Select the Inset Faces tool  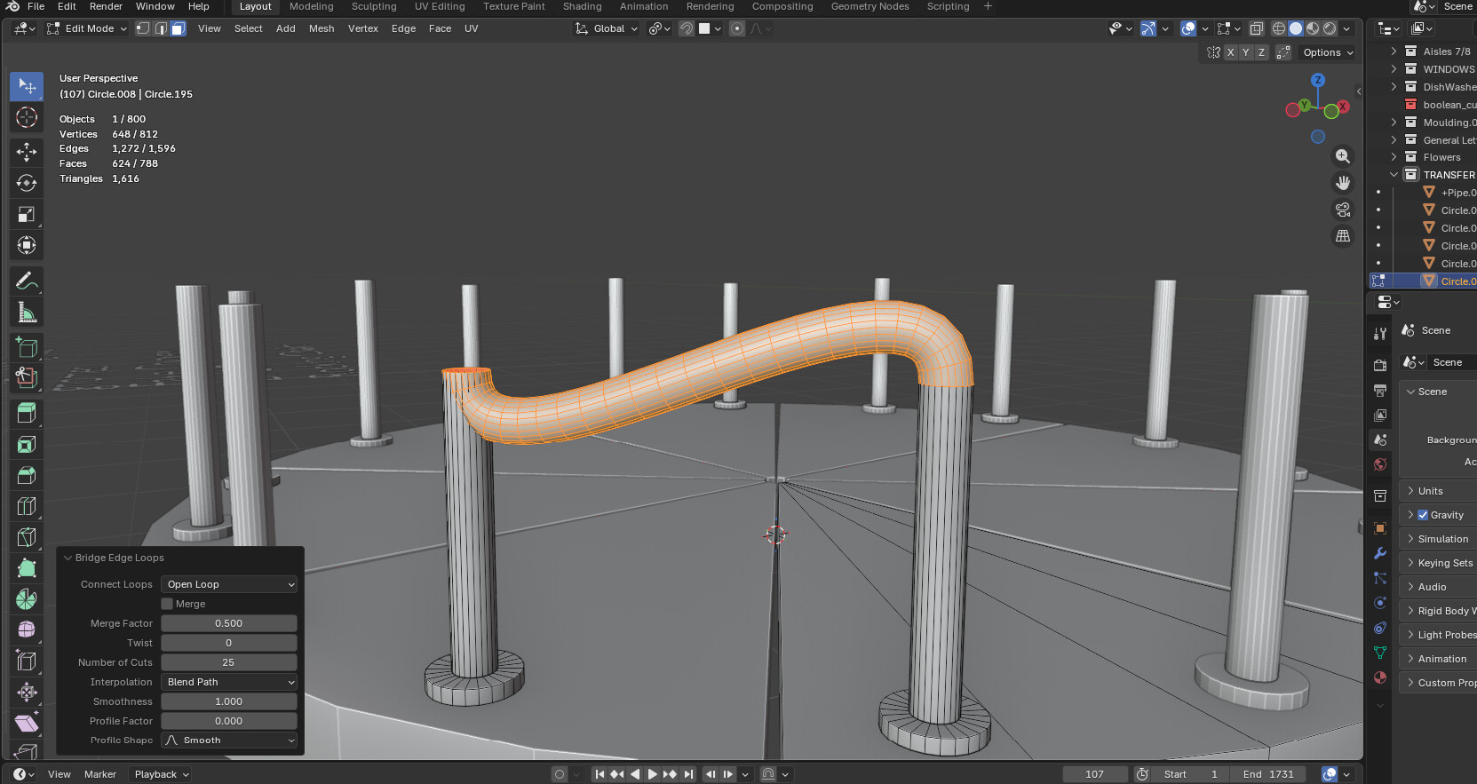27,444
